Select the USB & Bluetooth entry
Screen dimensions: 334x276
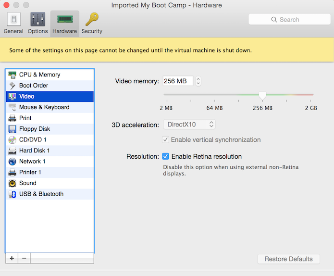[x=49, y=194]
